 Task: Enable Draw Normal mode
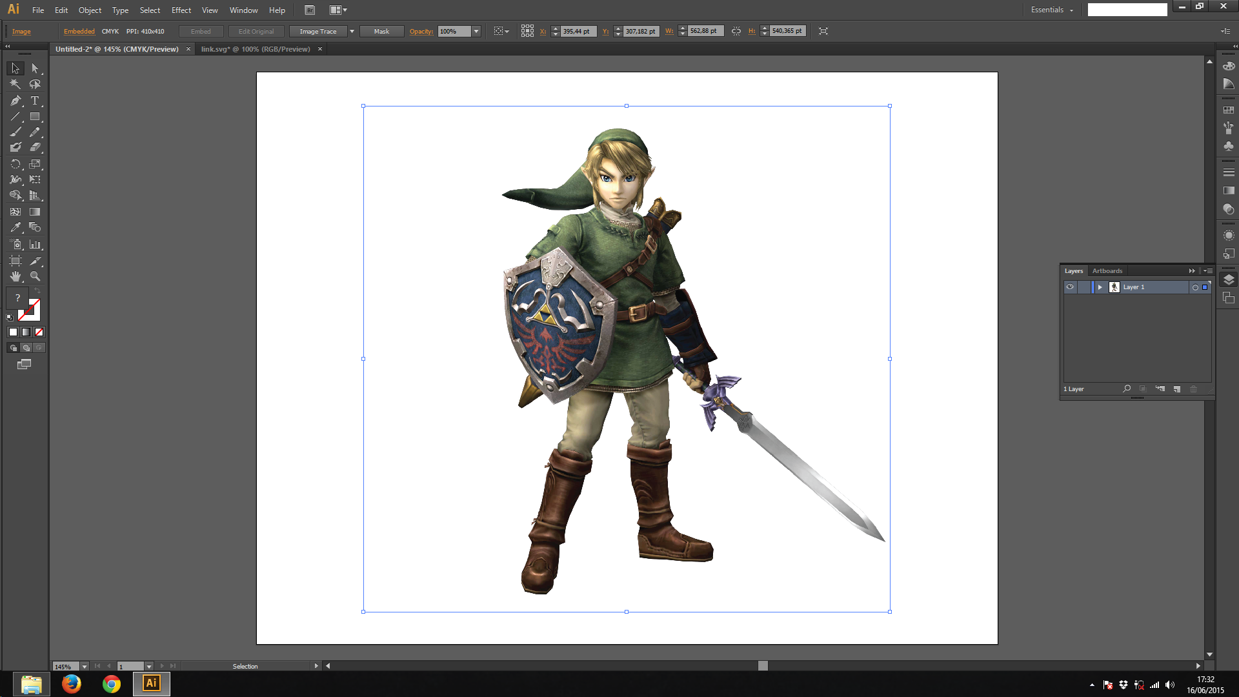click(14, 348)
